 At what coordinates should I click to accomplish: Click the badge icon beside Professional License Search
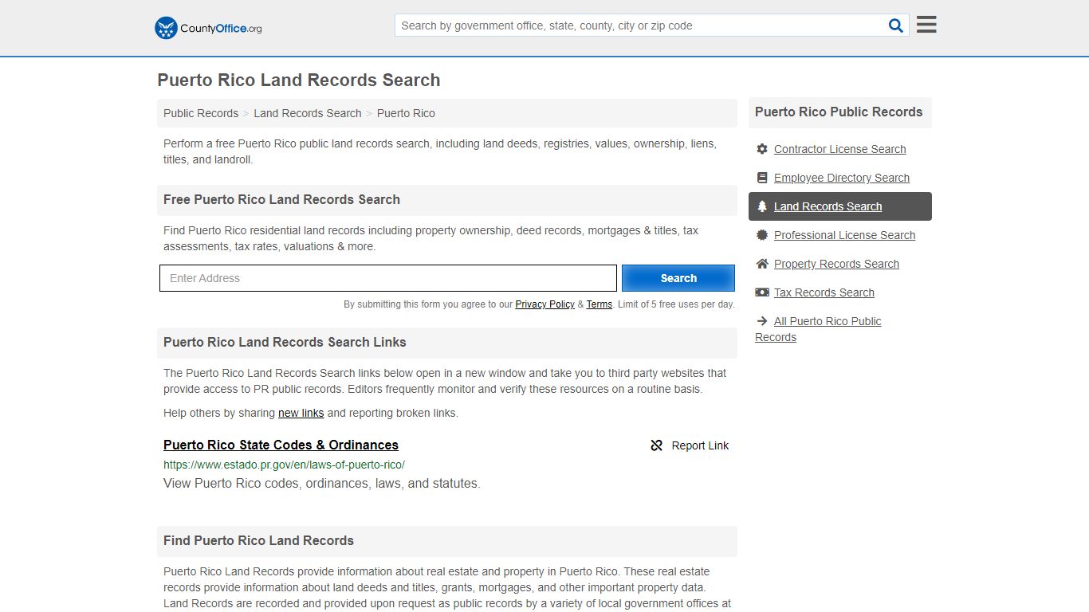coord(762,235)
